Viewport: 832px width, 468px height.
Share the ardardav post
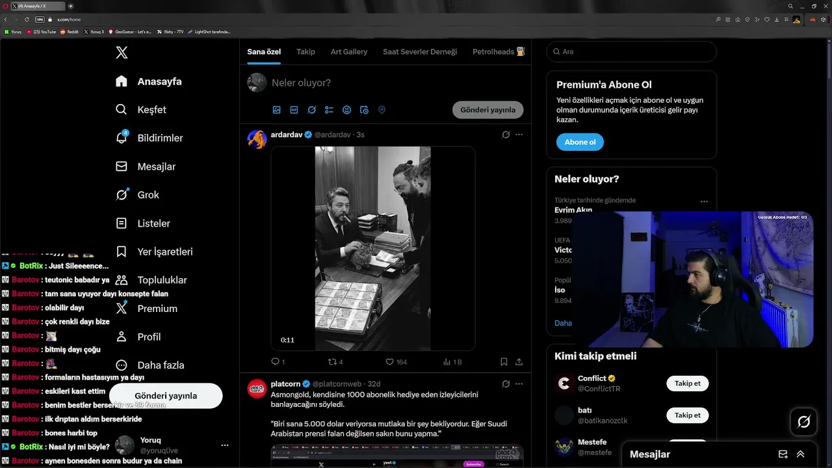click(x=519, y=361)
